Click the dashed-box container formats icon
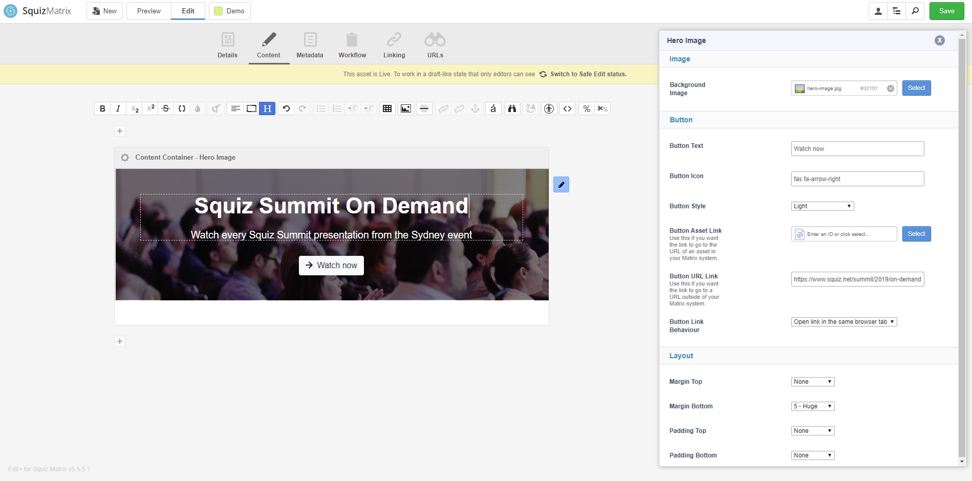 pyautogui.click(x=251, y=108)
